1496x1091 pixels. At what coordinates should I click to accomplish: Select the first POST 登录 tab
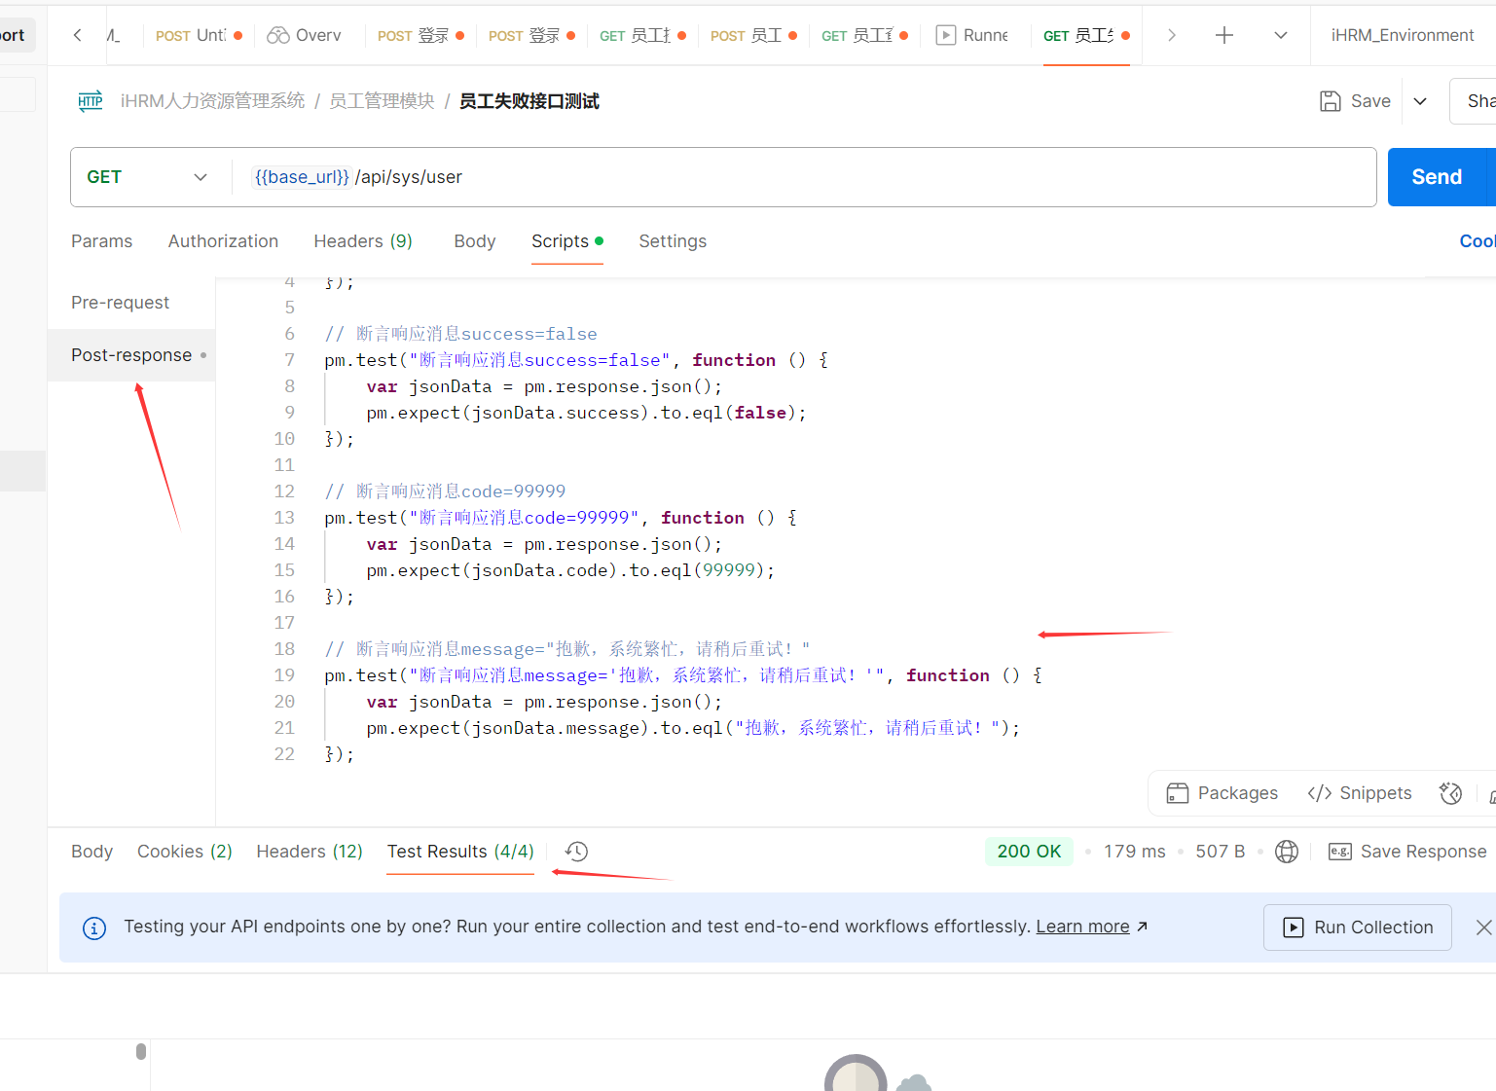[x=420, y=35]
